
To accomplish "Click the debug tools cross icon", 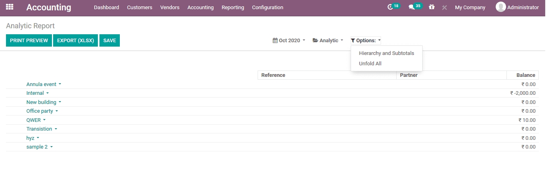I will coord(444,8).
